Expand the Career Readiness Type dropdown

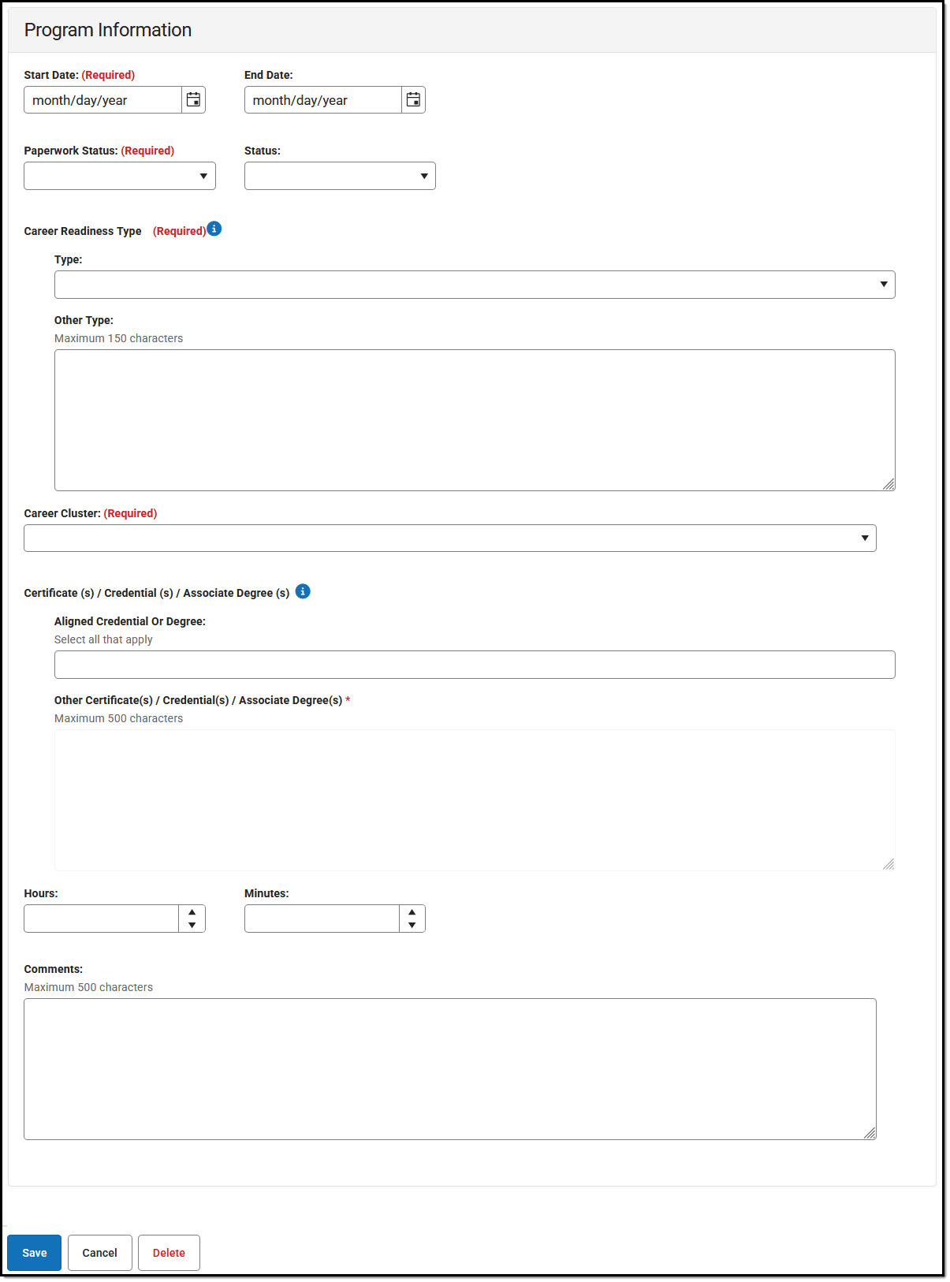click(x=475, y=285)
